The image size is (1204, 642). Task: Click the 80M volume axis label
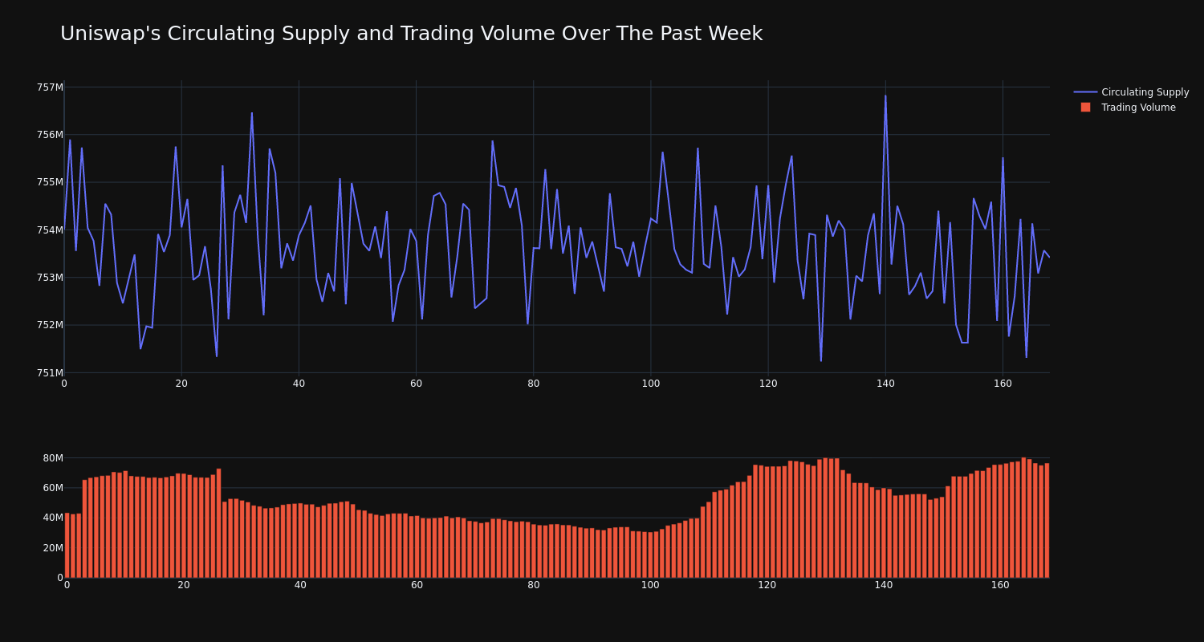[53, 458]
